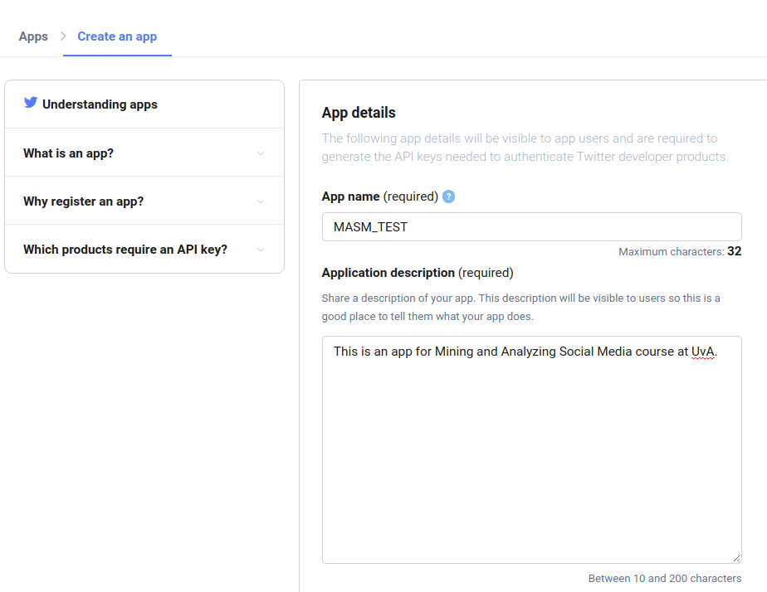Click 'Share a description of your app' helper text
The width and height of the screenshot is (767, 592).
(521, 308)
